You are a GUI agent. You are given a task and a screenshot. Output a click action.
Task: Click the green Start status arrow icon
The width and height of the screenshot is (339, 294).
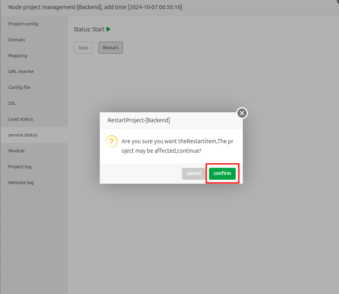(108, 29)
